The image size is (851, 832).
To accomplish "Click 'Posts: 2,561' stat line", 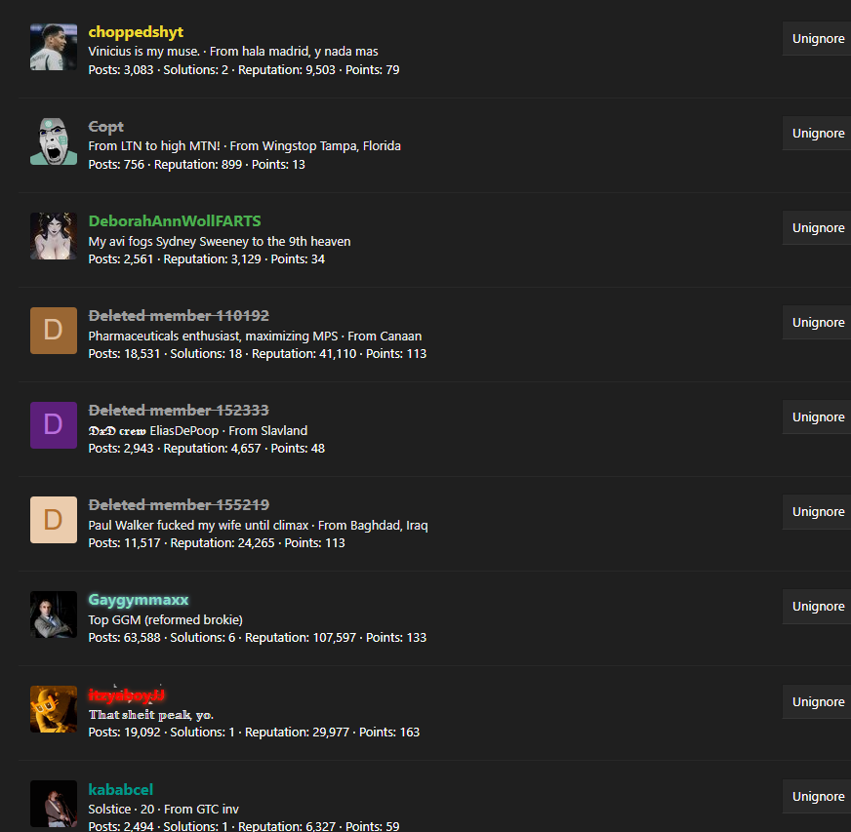I will 207,259.
